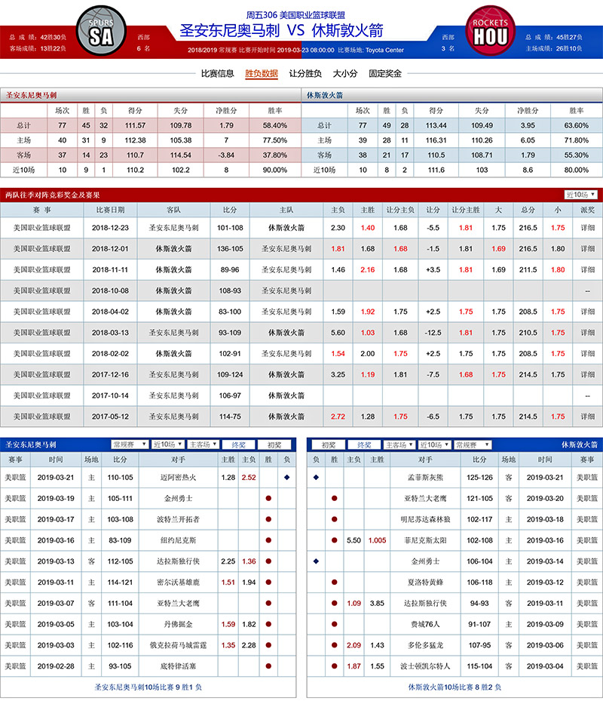Expand 常规赛 dropdown in Spurs recent panel
The width and height of the screenshot is (603, 704).
click(130, 444)
